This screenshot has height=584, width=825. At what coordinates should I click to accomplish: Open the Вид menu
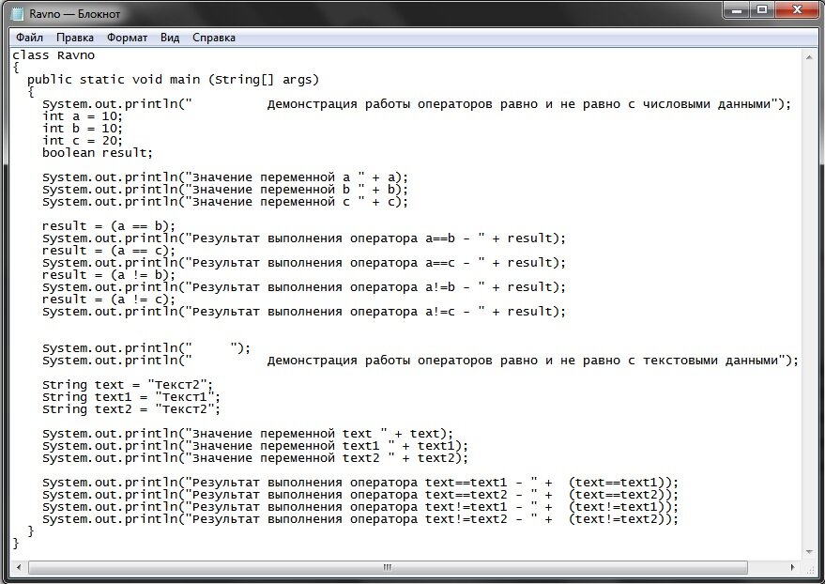click(170, 38)
